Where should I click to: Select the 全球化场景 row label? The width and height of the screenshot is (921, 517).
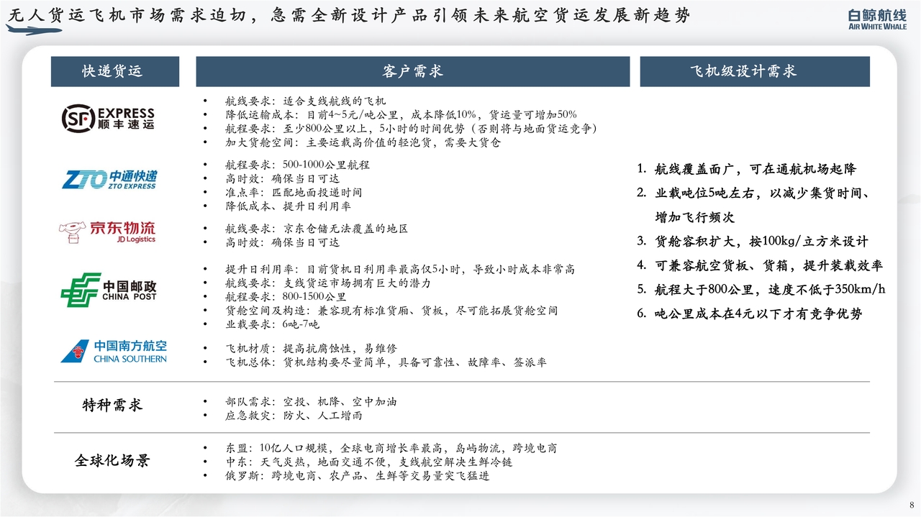click(x=112, y=460)
